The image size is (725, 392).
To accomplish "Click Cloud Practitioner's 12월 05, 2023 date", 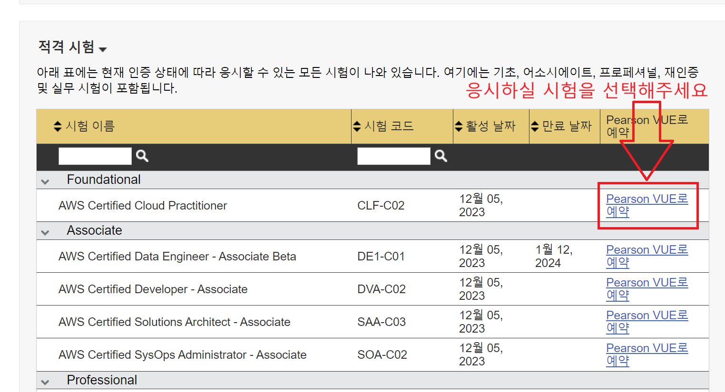I will (481, 205).
